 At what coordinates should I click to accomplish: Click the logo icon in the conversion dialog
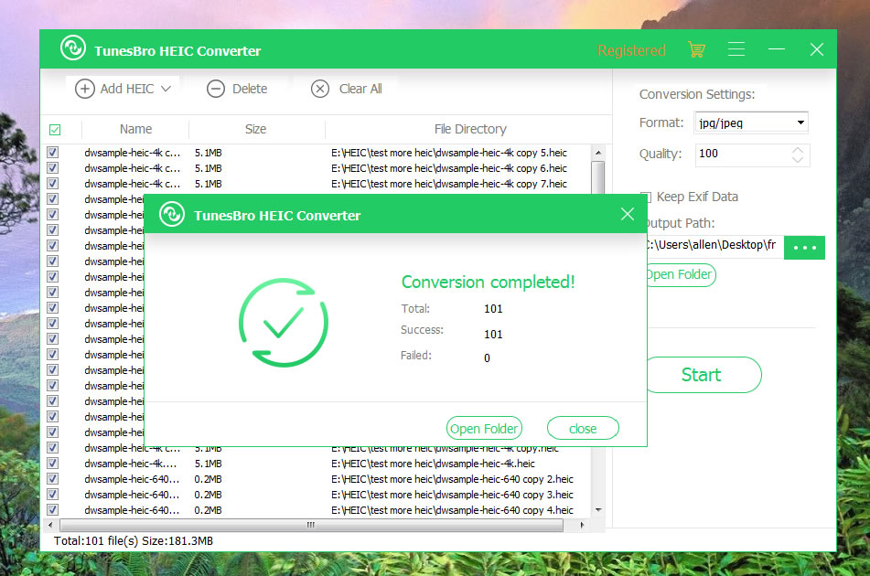click(172, 214)
